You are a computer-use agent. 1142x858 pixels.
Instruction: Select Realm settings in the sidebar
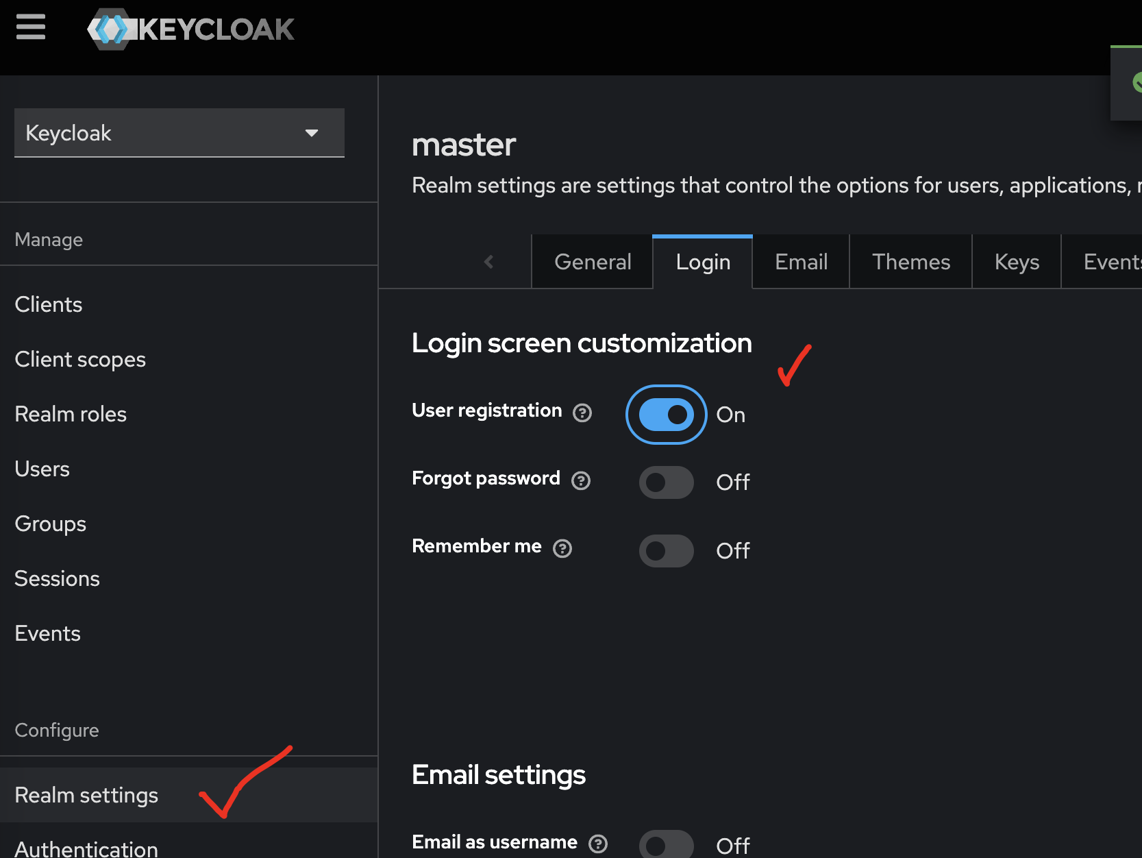click(189, 795)
